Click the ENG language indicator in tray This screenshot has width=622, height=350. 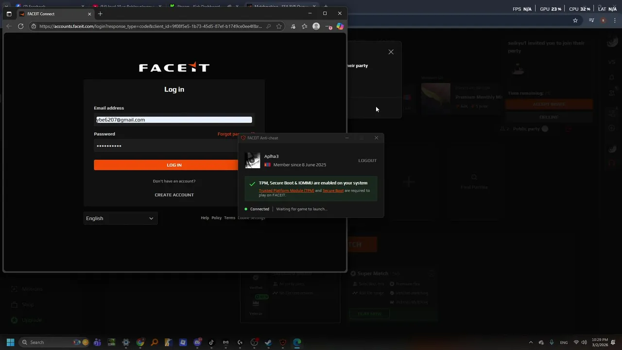[564, 343]
